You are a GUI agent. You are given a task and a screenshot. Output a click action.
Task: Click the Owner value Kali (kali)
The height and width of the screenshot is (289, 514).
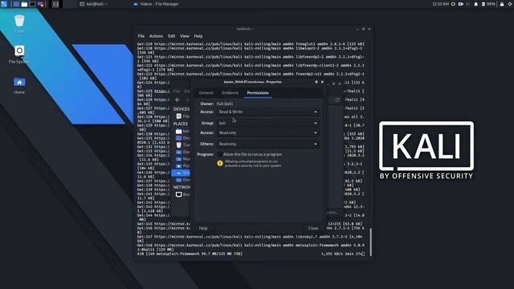coord(225,104)
